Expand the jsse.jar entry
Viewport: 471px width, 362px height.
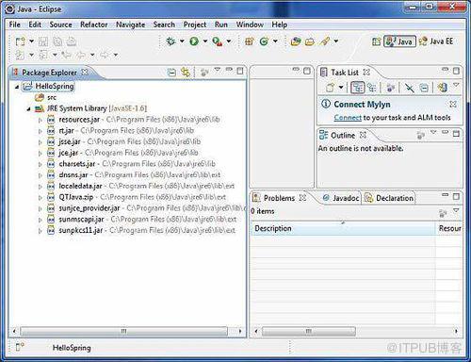40,142
